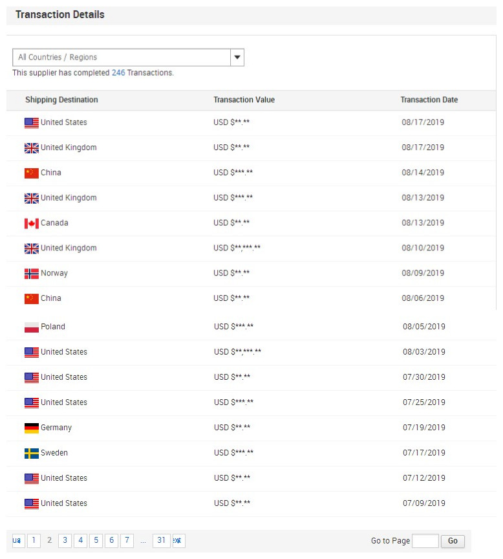Click the next page arrow button

coord(179,540)
